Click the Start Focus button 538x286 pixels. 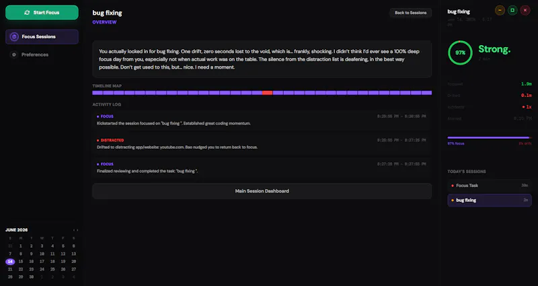(42, 13)
